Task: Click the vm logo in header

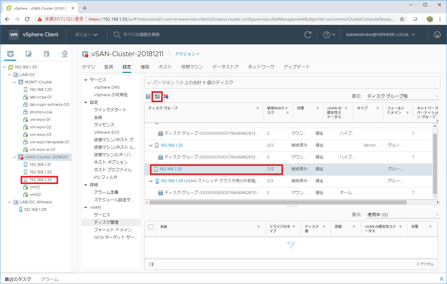Action: point(13,35)
